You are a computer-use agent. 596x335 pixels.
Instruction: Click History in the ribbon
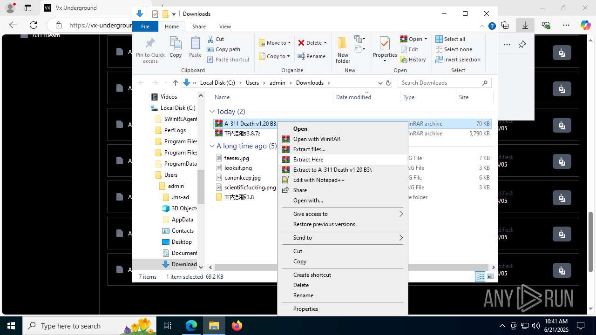coord(413,60)
